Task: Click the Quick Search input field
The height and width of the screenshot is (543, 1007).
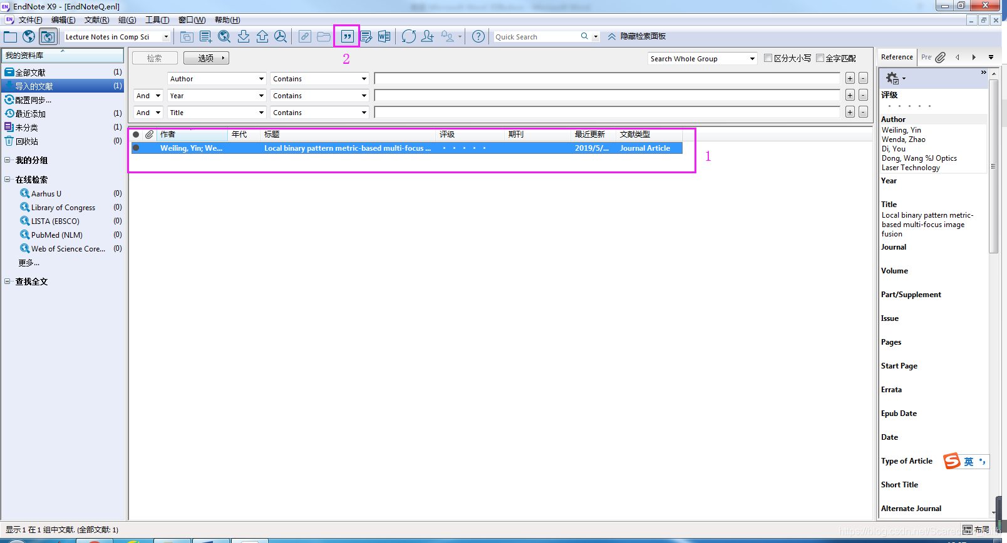Action: (536, 37)
